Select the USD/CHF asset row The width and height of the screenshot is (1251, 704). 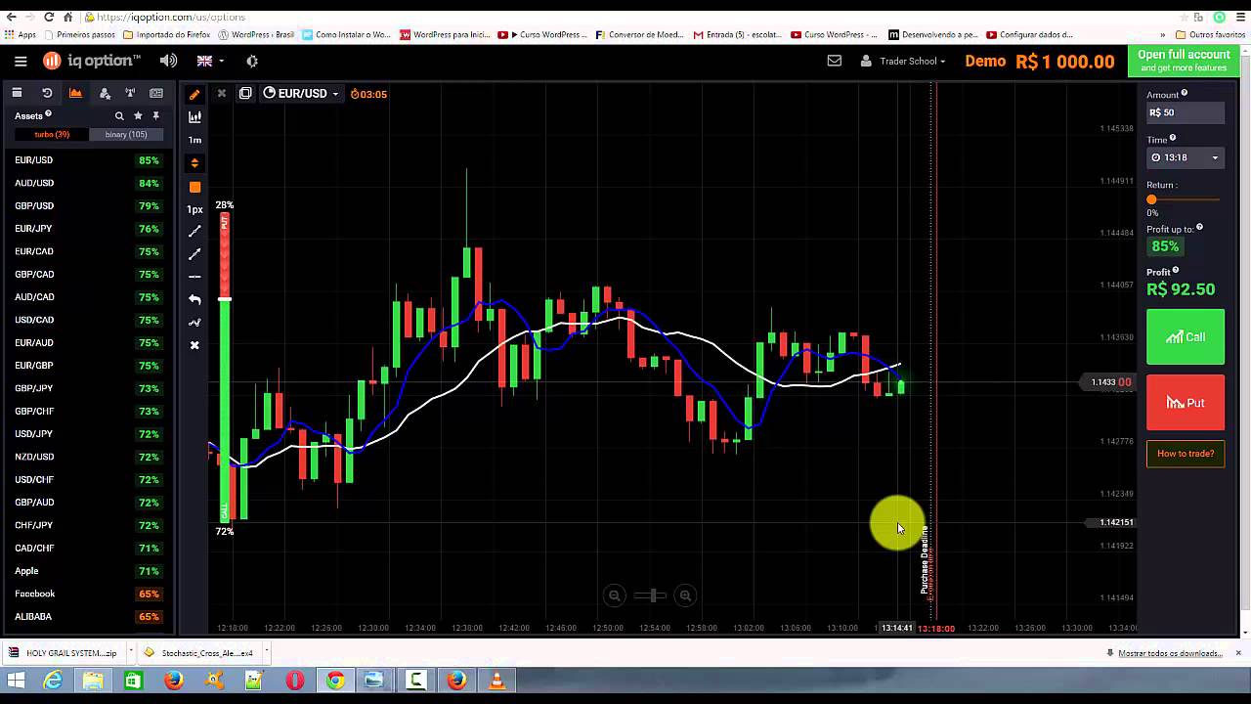[x=88, y=479]
